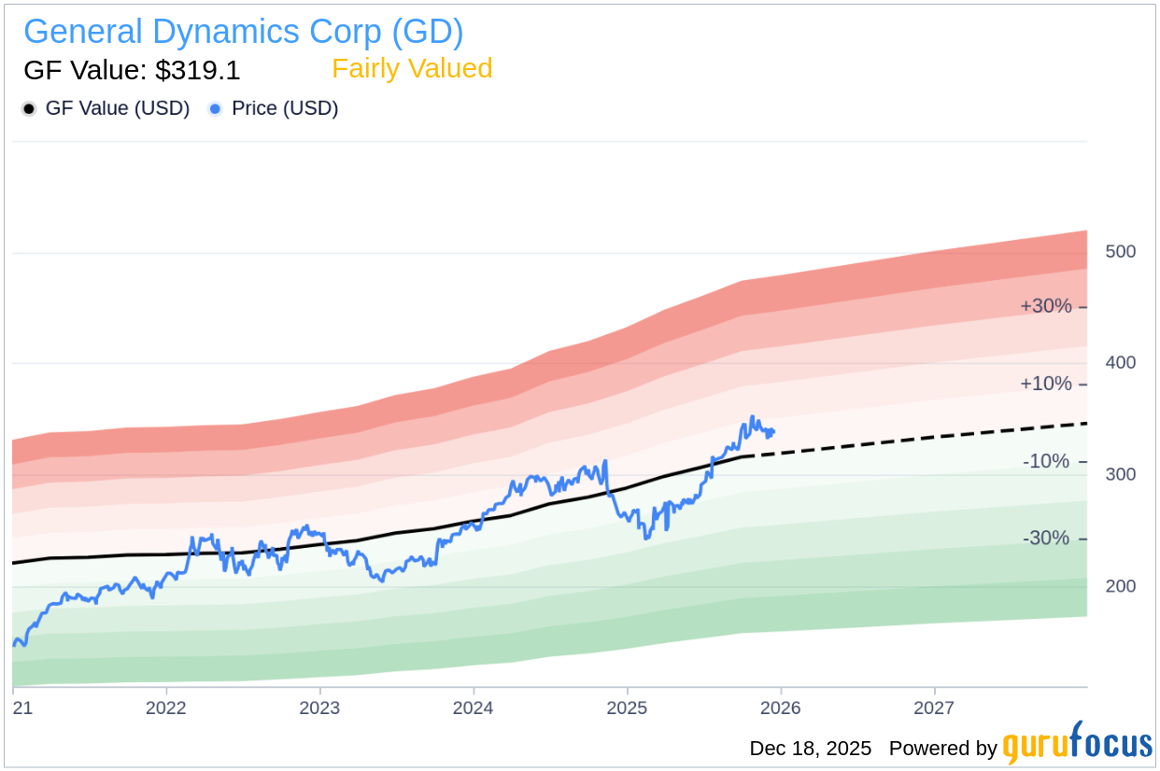Click the General Dynamics Corp (GD) title
Image resolution: width=1160 pixels, height=771 pixels.
tap(243, 32)
